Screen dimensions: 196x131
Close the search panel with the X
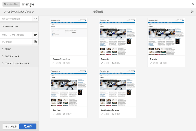[193, 4]
